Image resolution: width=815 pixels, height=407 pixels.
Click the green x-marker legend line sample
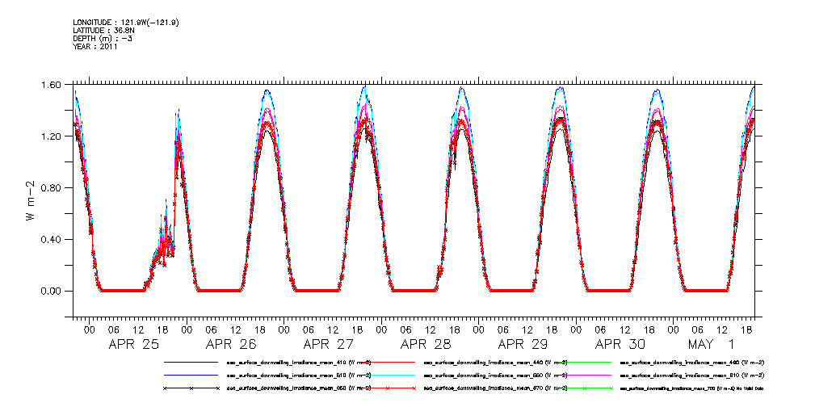tap(586, 388)
